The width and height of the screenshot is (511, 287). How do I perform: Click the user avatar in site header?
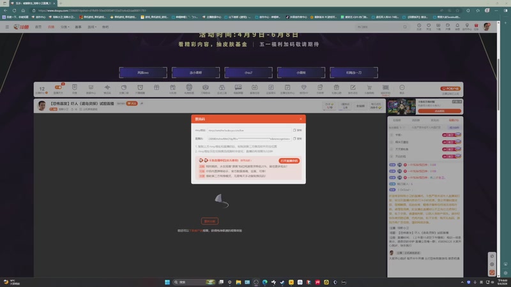(x=487, y=27)
